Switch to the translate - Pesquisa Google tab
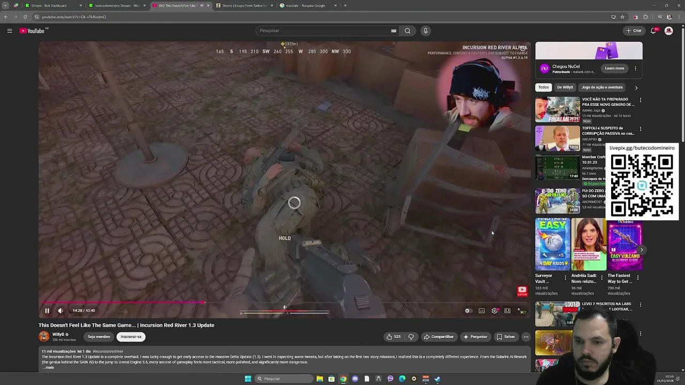Screen dimensions: 685x385 point(309,5)
